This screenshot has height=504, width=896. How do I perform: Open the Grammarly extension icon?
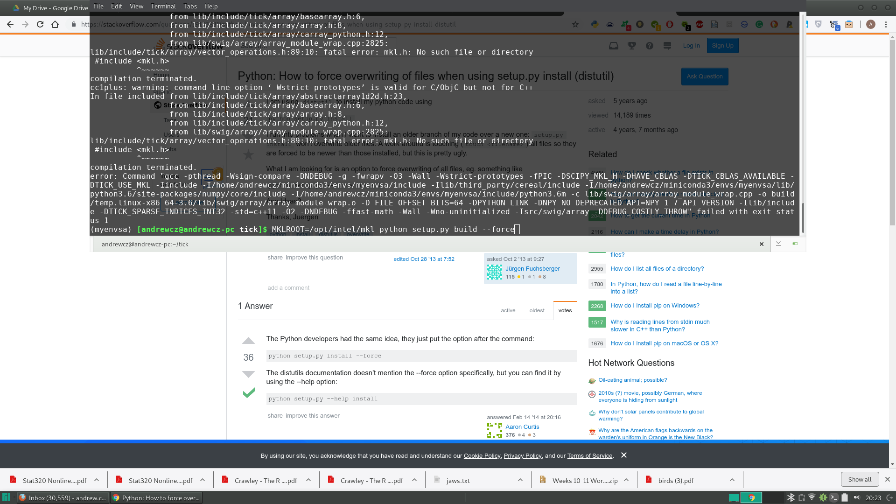(759, 24)
